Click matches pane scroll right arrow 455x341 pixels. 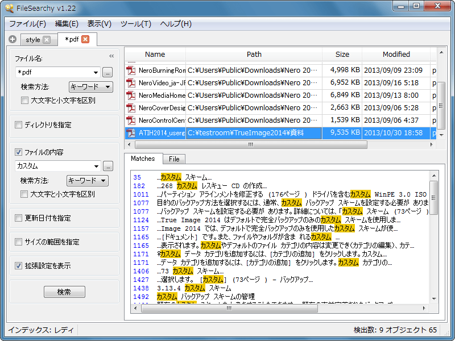pos(424,308)
